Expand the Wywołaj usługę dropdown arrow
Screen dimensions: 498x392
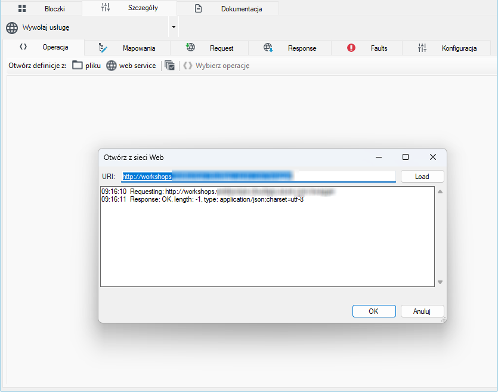pos(174,27)
